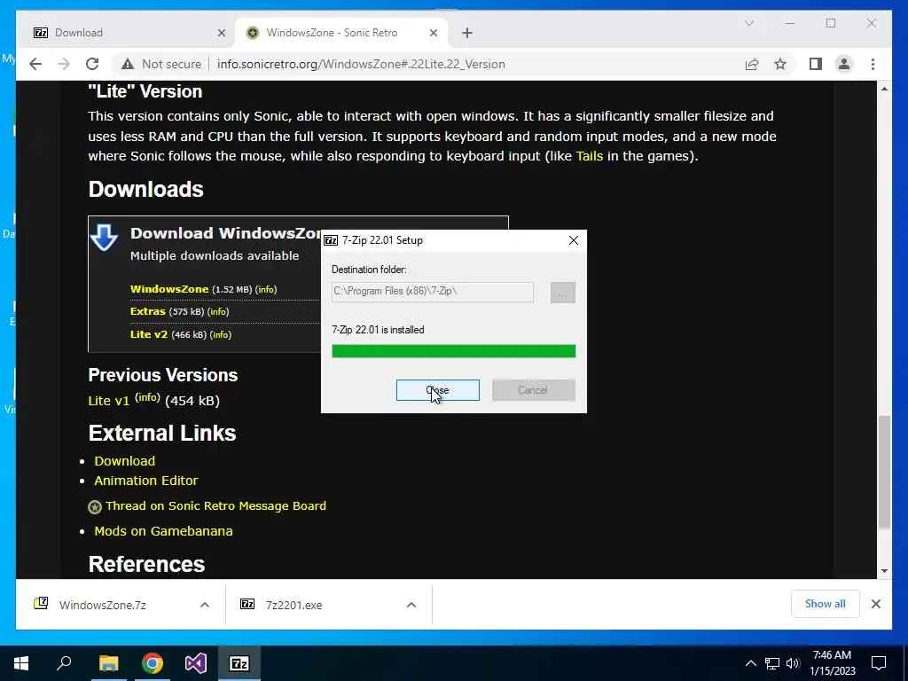
Task: Reload the current page
Action: tap(92, 64)
